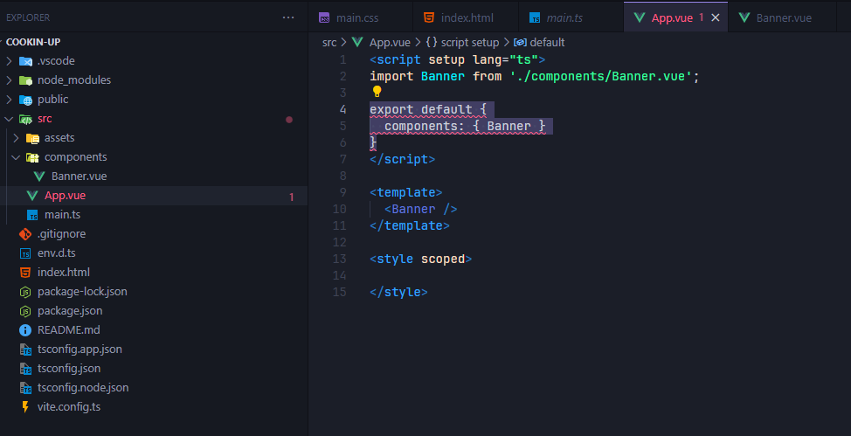Collapse the src folder chevron

[x=10, y=119]
